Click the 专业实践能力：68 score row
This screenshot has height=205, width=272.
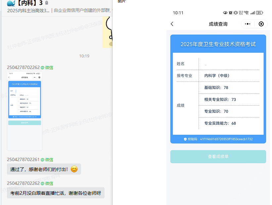(220, 123)
